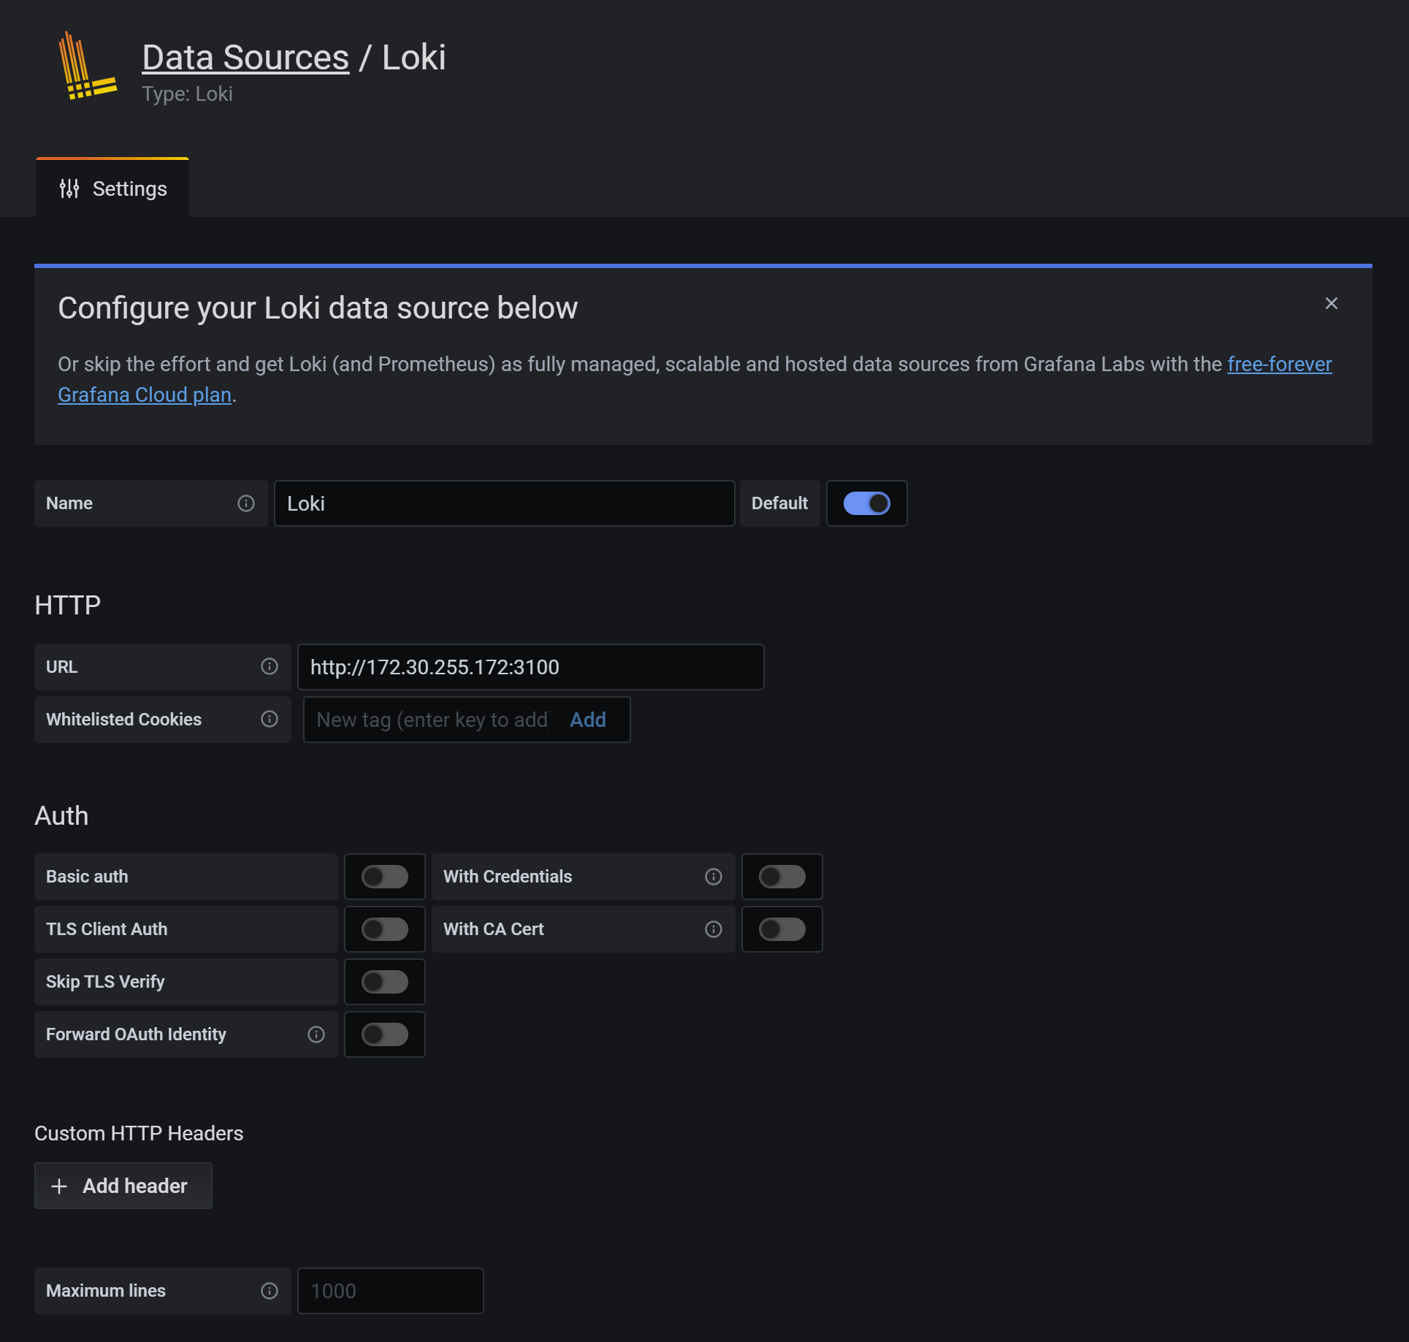Click the Add header button
Screen dimensions: 1409x1342
[x=123, y=1186]
